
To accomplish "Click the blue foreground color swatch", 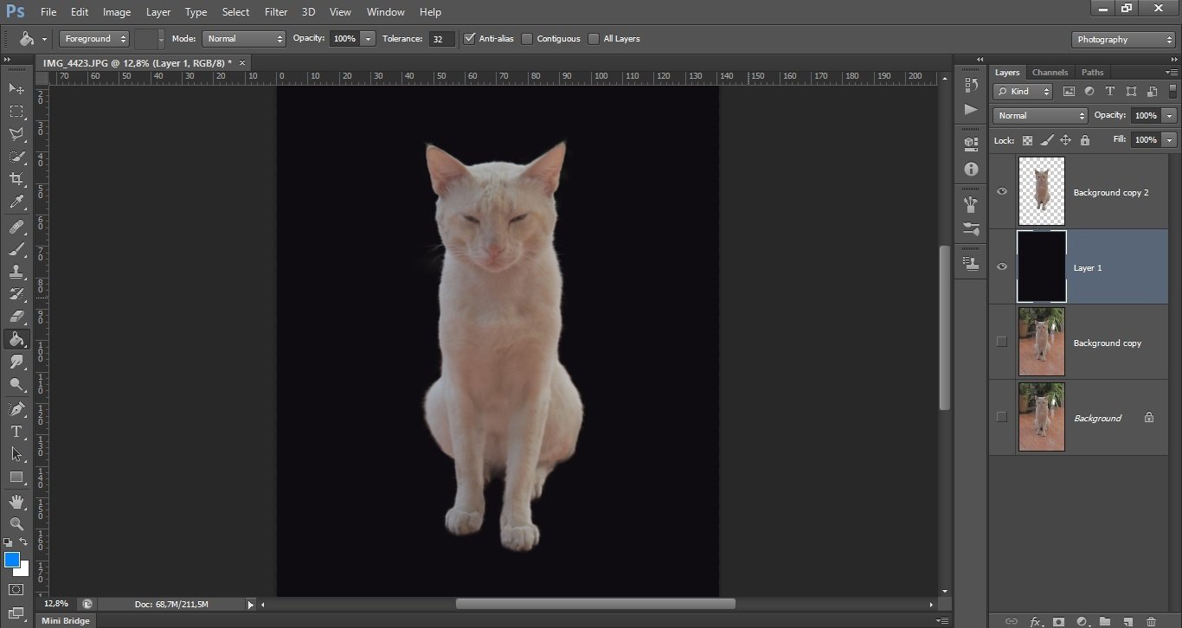I will 12,560.
